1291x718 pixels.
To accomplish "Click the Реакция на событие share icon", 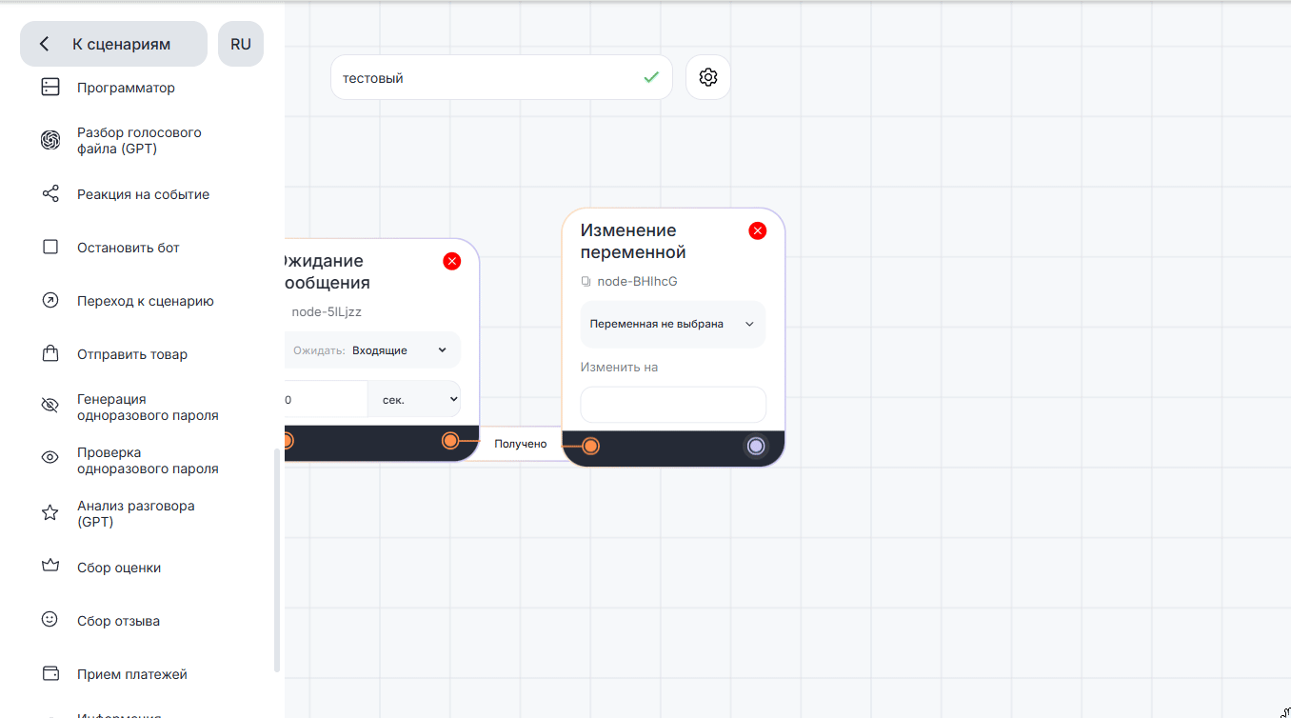I will (x=50, y=194).
